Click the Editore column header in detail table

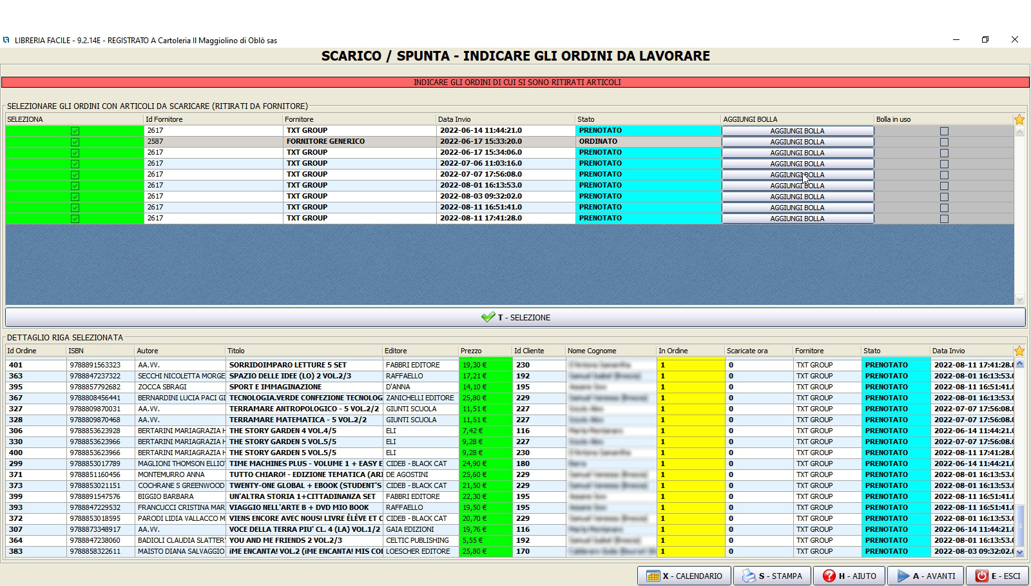coord(421,351)
